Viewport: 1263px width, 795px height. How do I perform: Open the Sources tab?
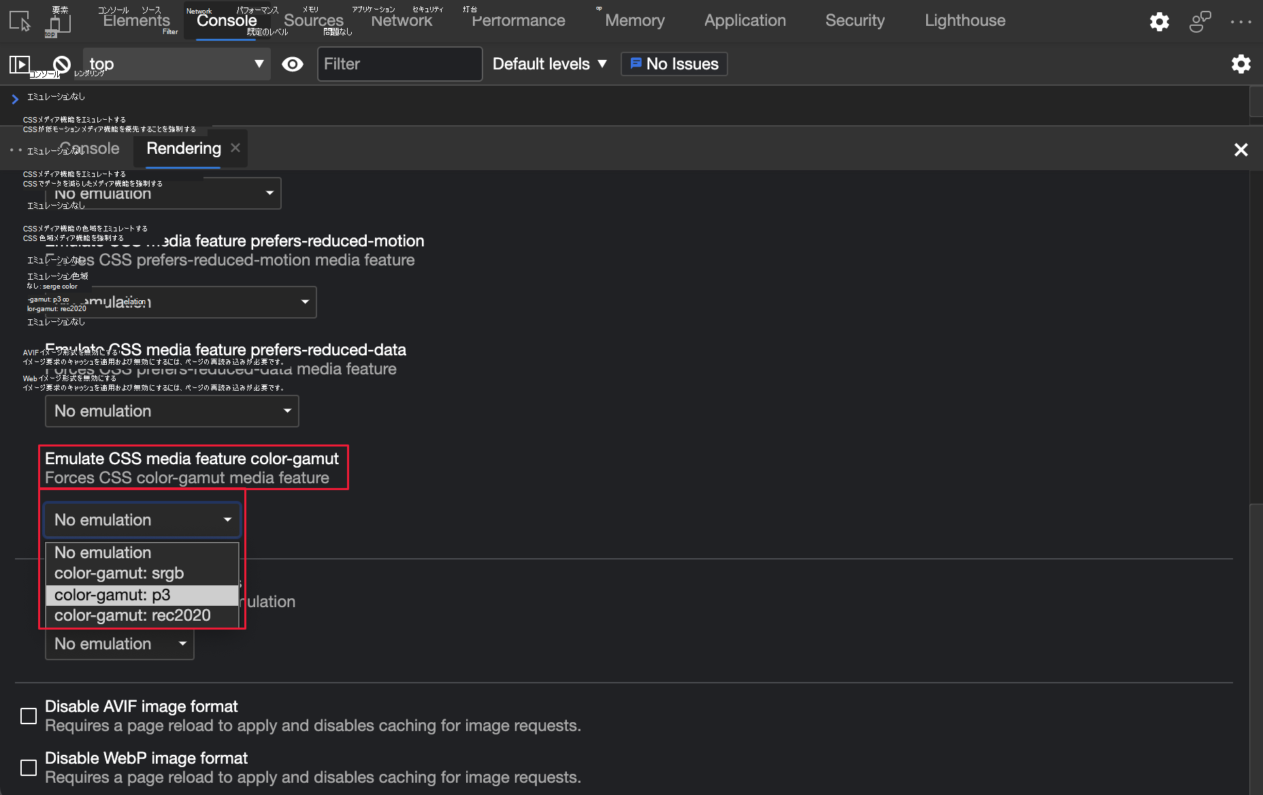pyautogui.click(x=314, y=20)
